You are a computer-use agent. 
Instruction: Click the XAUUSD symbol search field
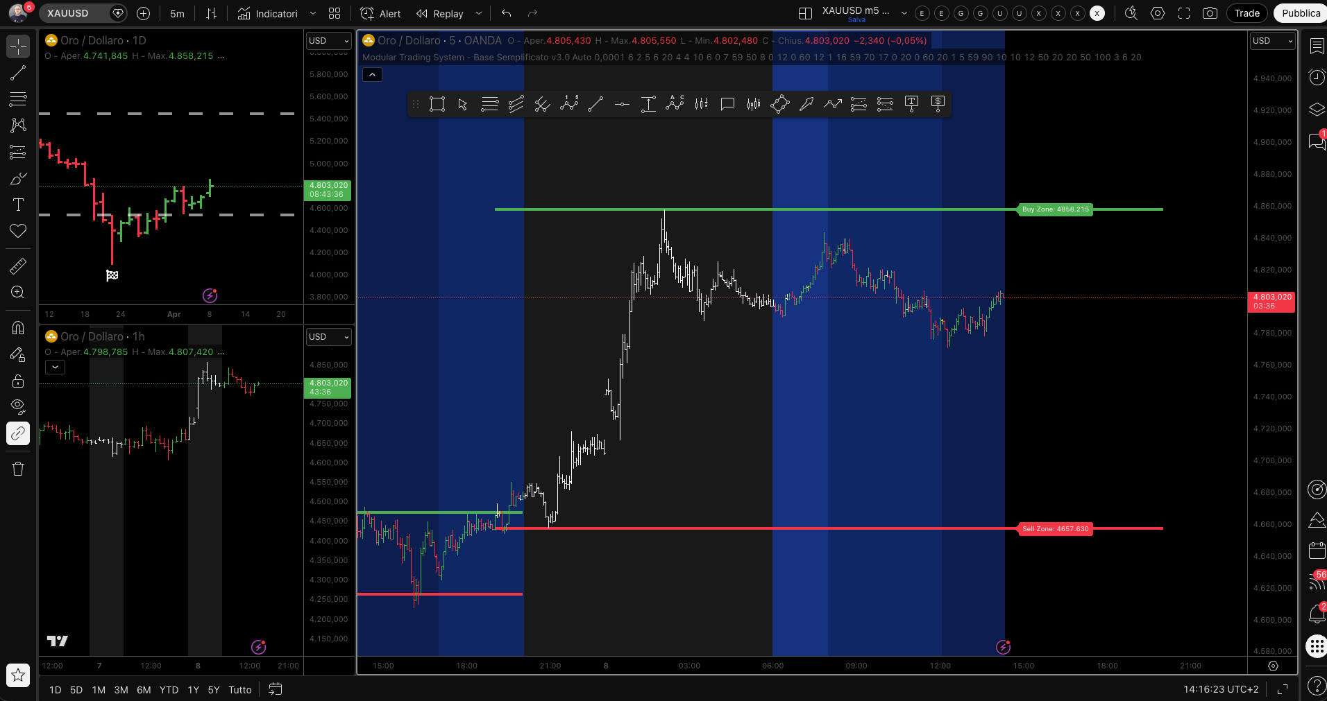coord(75,13)
